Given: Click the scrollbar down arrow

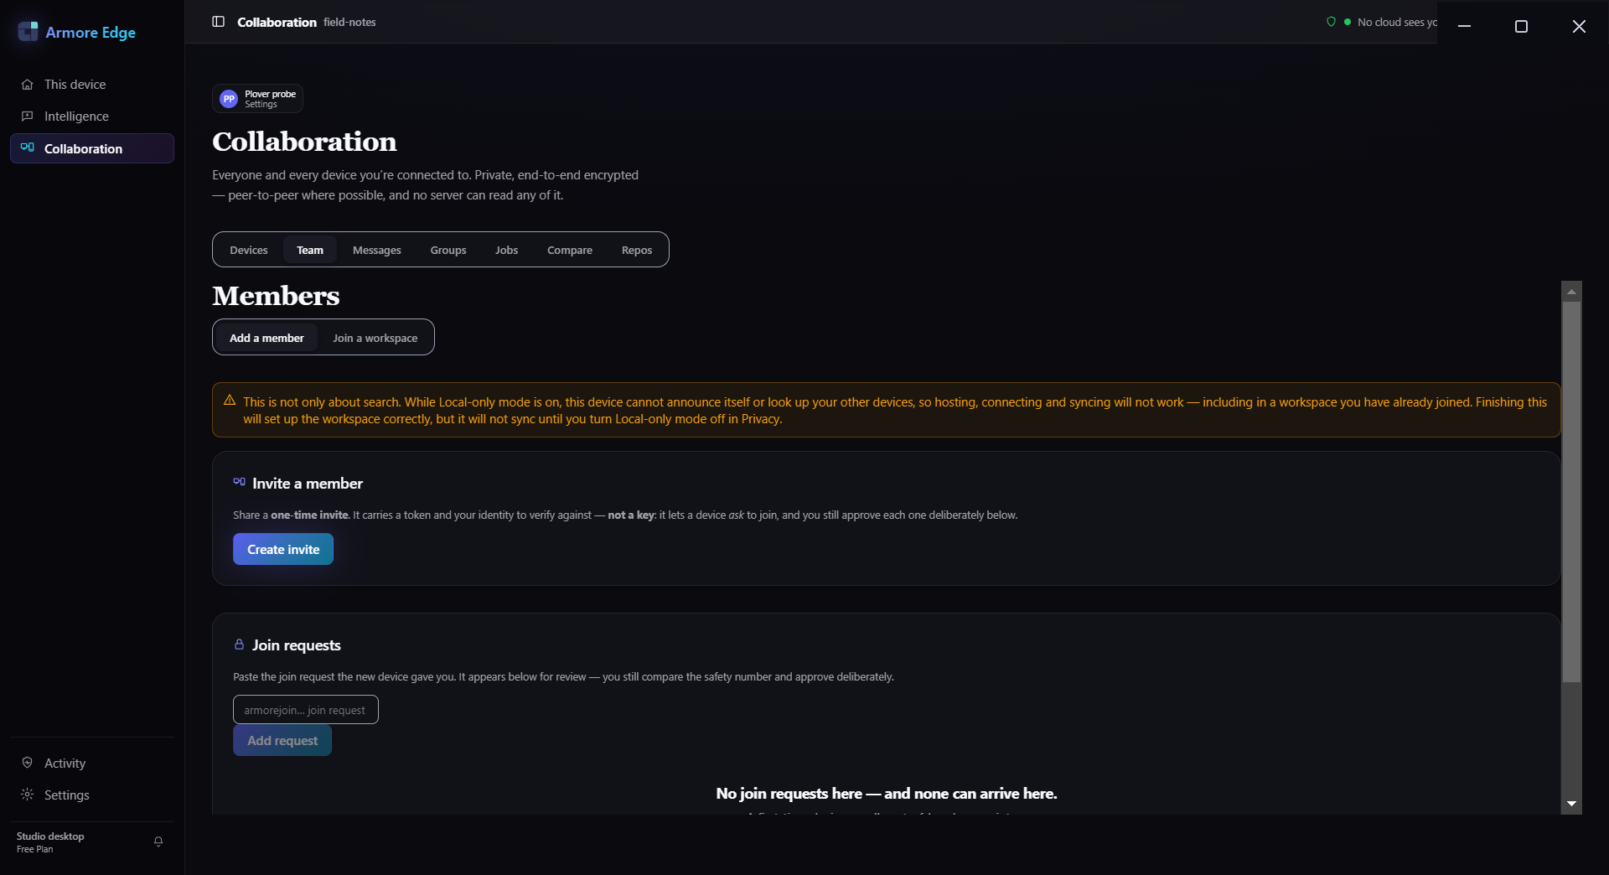Looking at the screenshot, I should (x=1571, y=803).
